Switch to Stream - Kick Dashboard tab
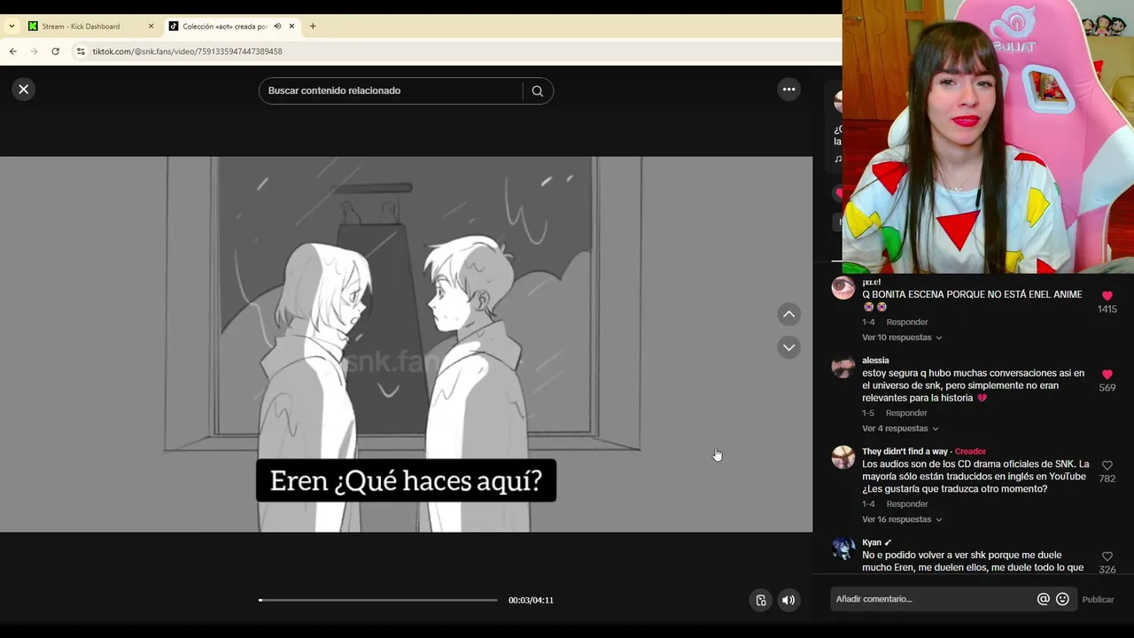This screenshot has width=1134, height=638. pyautogui.click(x=81, y=27)
